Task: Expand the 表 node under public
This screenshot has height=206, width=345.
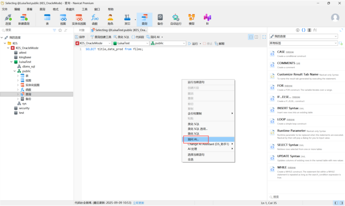Action: click(x=18, y=76)
